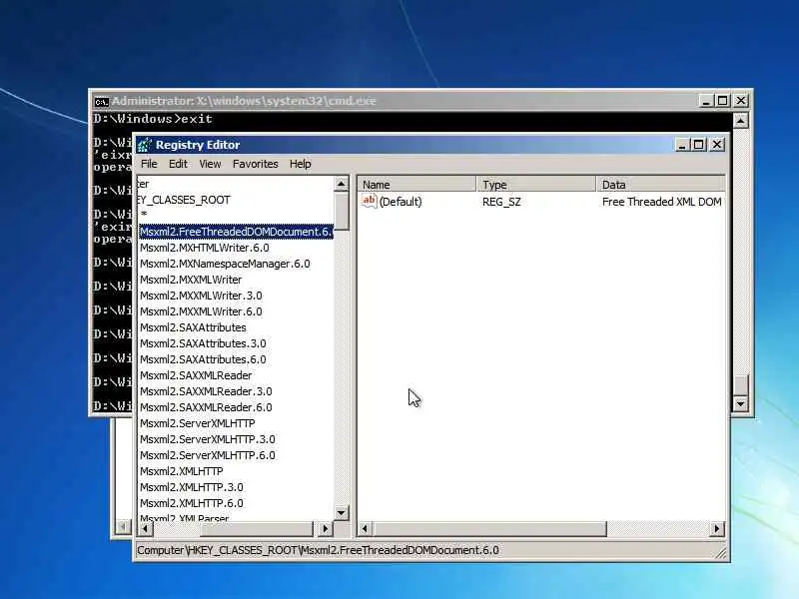Screen dimensions: 799x599
Task: Minimize the cmd.exe window
Action: pos(706,101)
